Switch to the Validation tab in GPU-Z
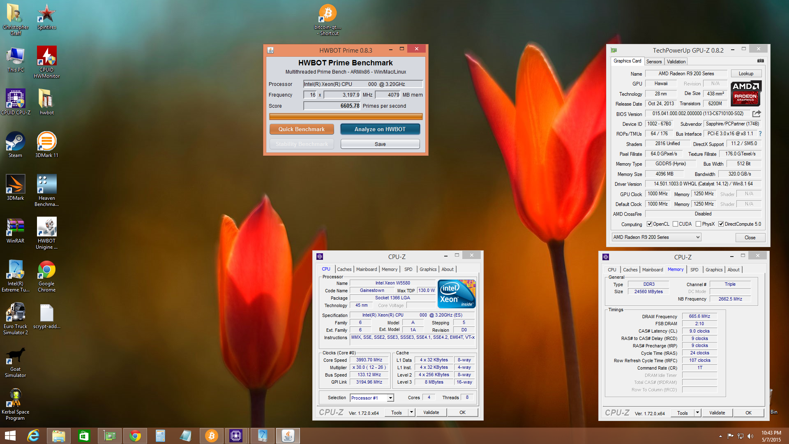Screen dimensions: 789x444 [676, 62]
